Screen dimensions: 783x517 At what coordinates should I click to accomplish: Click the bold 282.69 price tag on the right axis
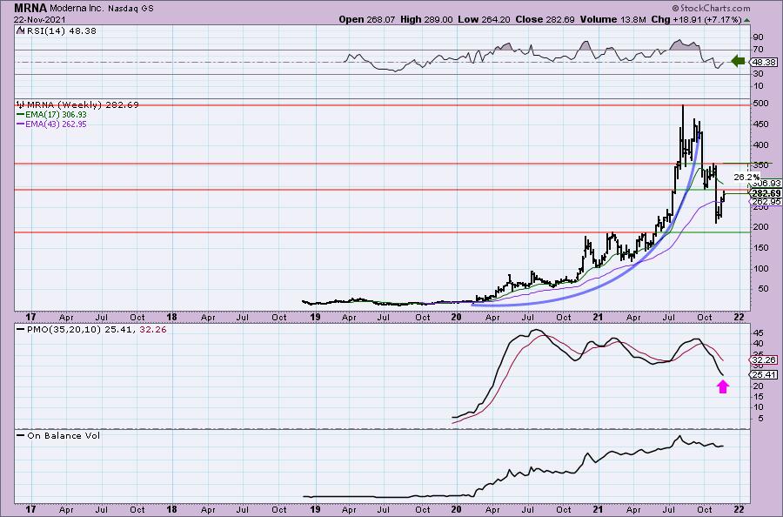pos(766,193)
